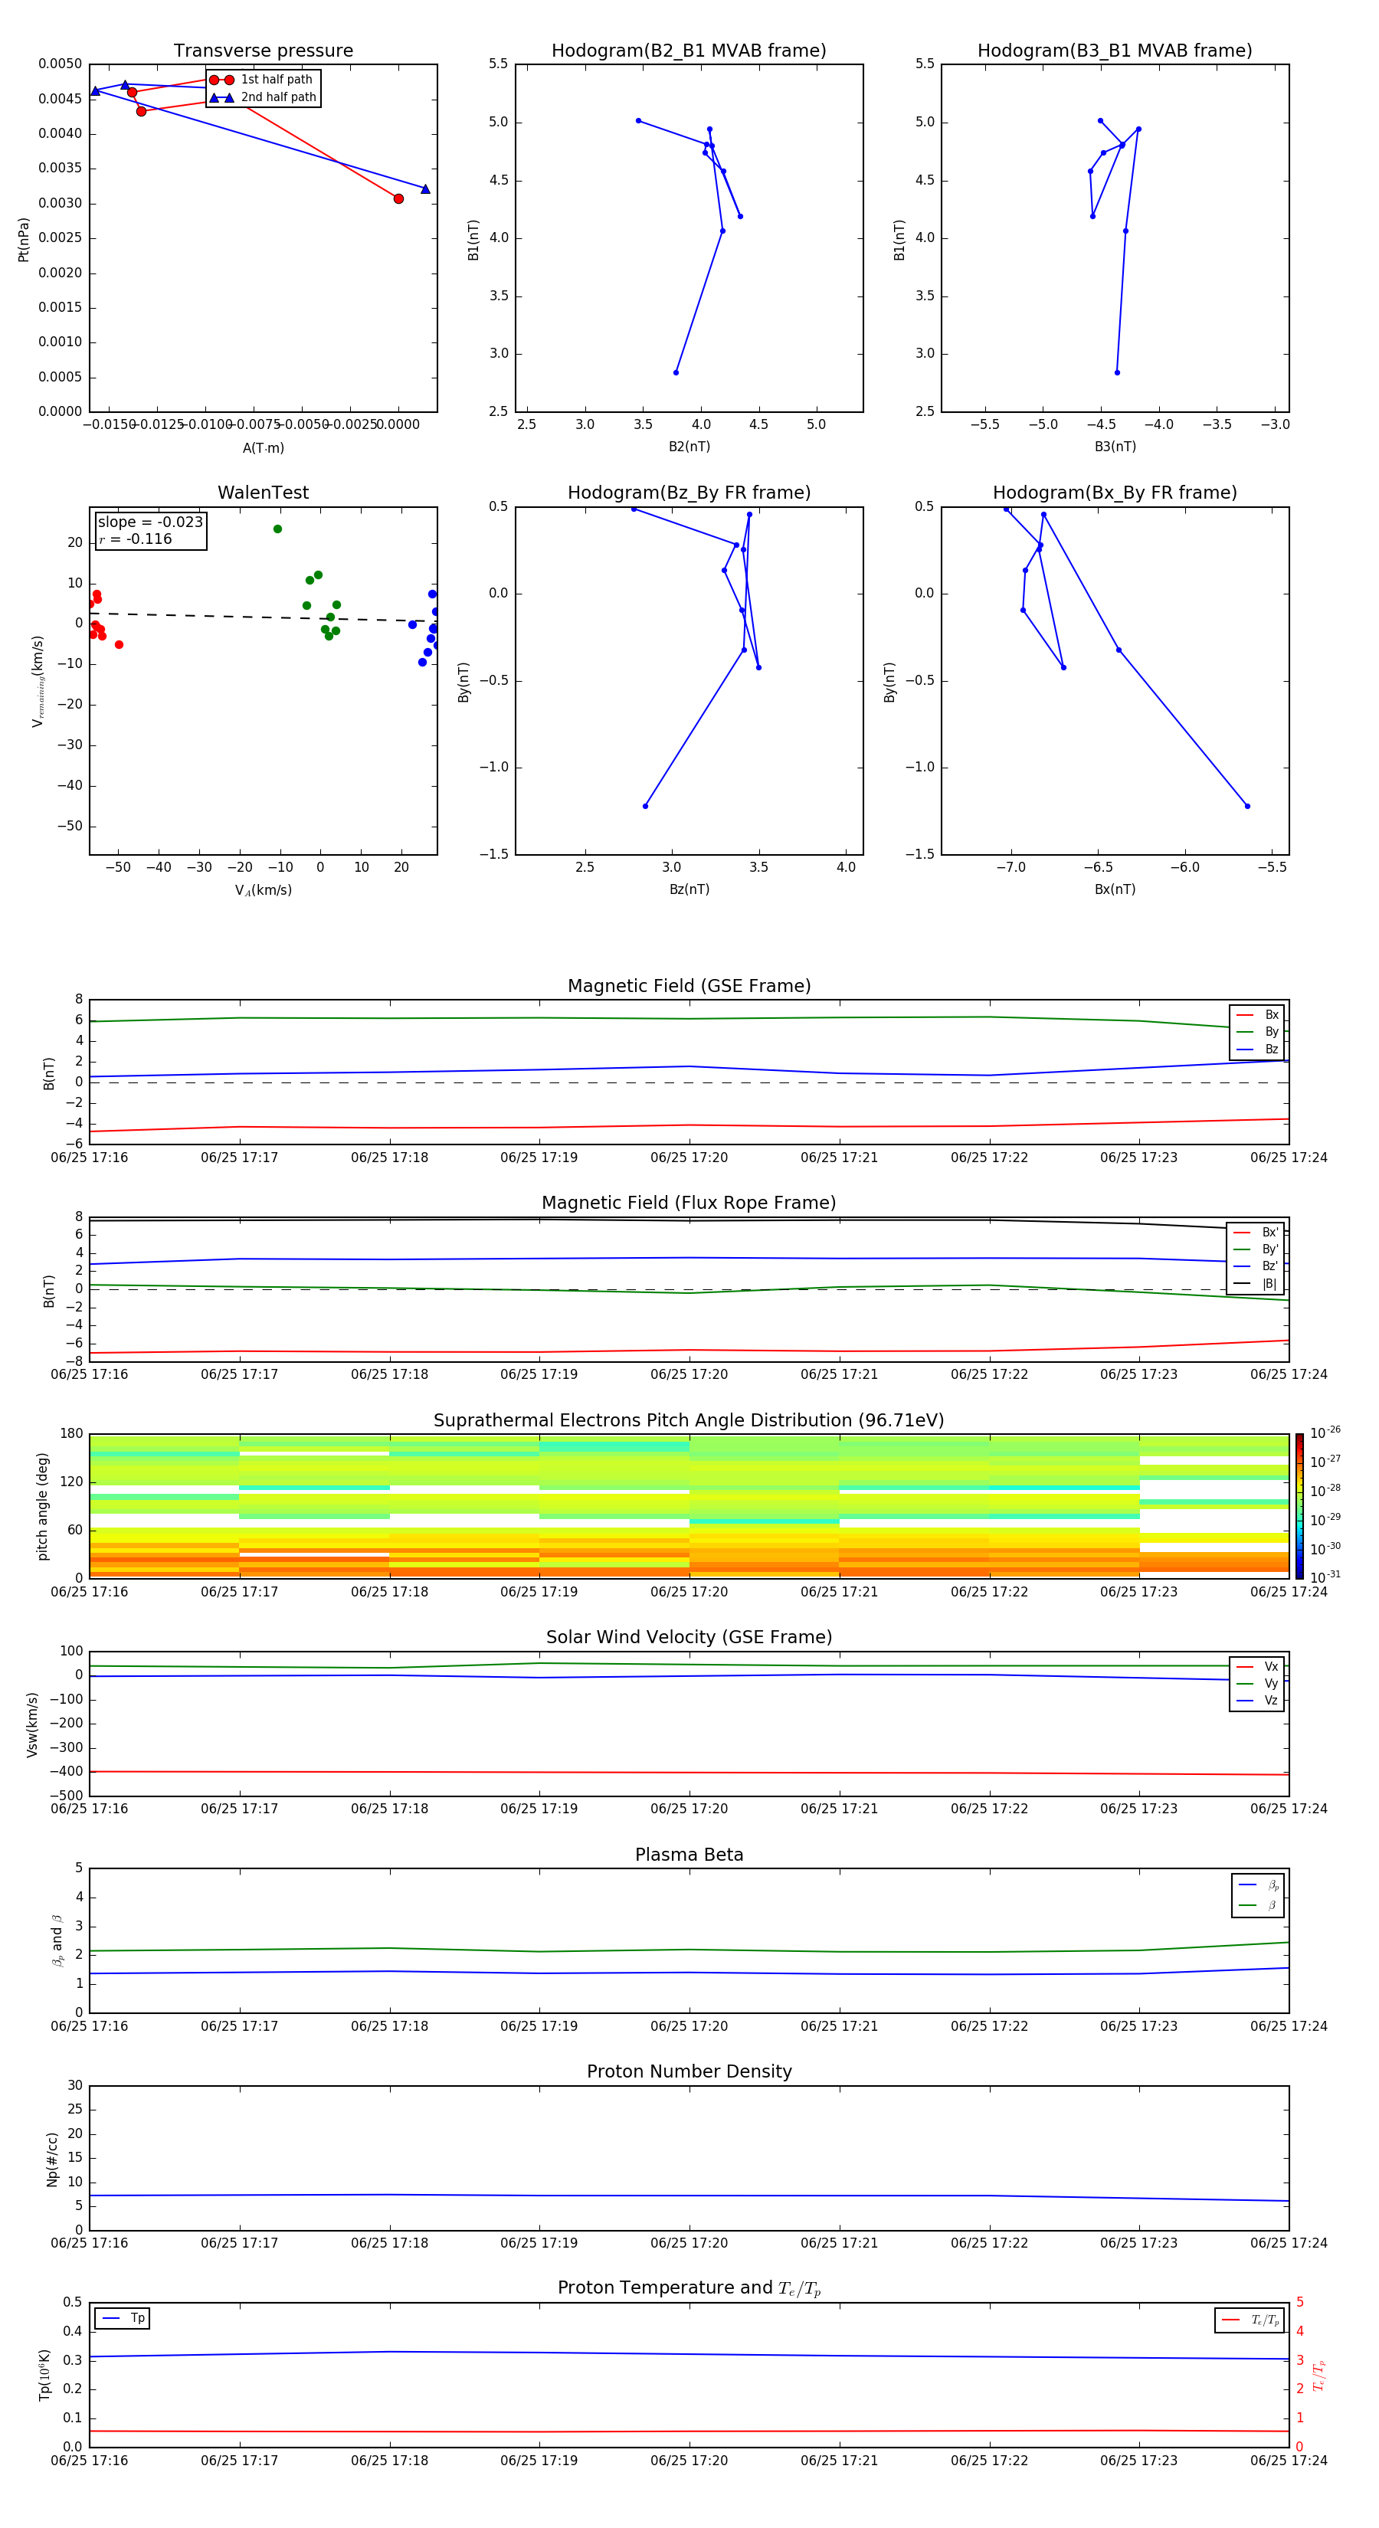Click the "V_A(km/s)" x-axis label
Viewport: 1379px width, 2528px height.
[x=263, y=890]
